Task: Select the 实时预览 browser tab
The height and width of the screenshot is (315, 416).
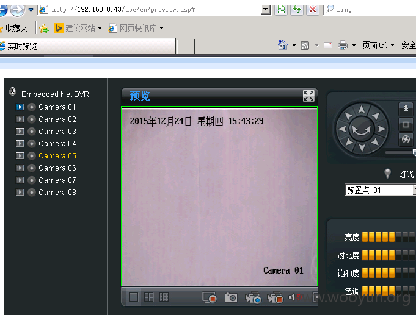Action: [87, 46]
